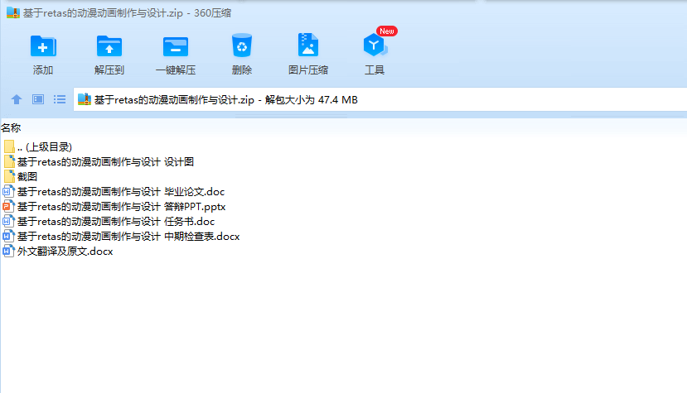Click the Word icon of 任务书.doc
The height and width of the screenshot is (393, 687).
tap(9, 221)
